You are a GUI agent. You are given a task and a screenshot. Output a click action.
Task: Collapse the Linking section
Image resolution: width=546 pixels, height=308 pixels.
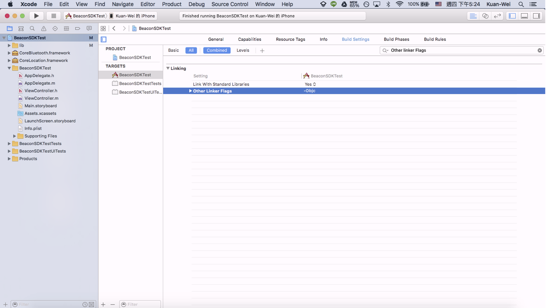tap(168, 68)
